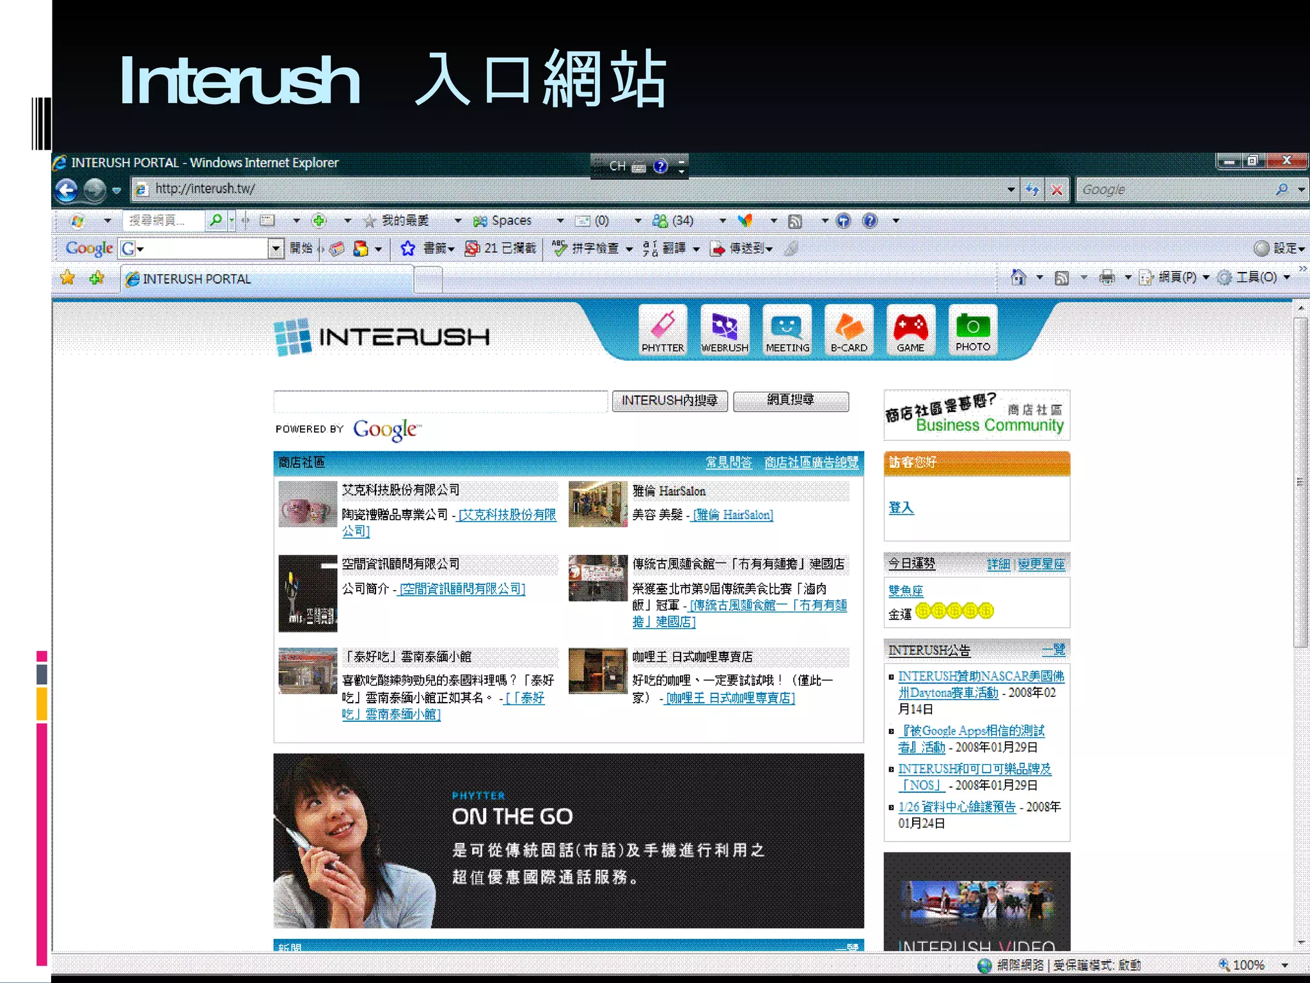Click the 艾克科技 mugs thumbnail image
This screenshot has height=983, width=1310.
pyautogui.click(x=308, y=504)
